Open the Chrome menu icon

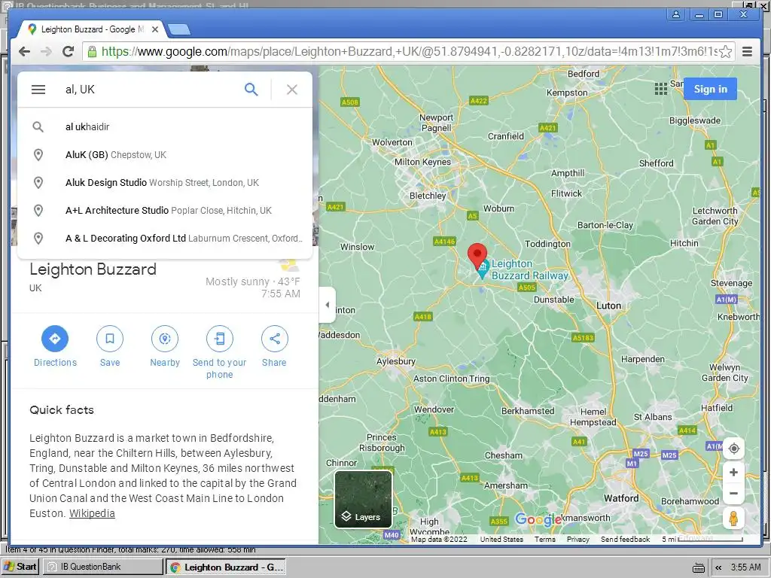pyautogui.click(x=747, y=52)
